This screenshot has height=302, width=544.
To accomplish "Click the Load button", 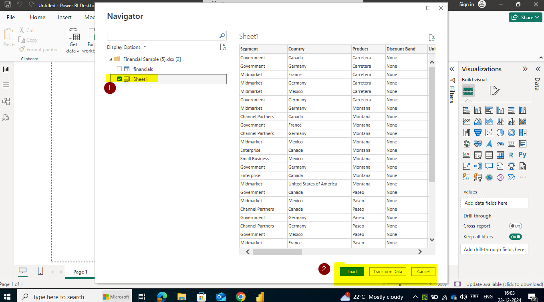I will [352, 272].
